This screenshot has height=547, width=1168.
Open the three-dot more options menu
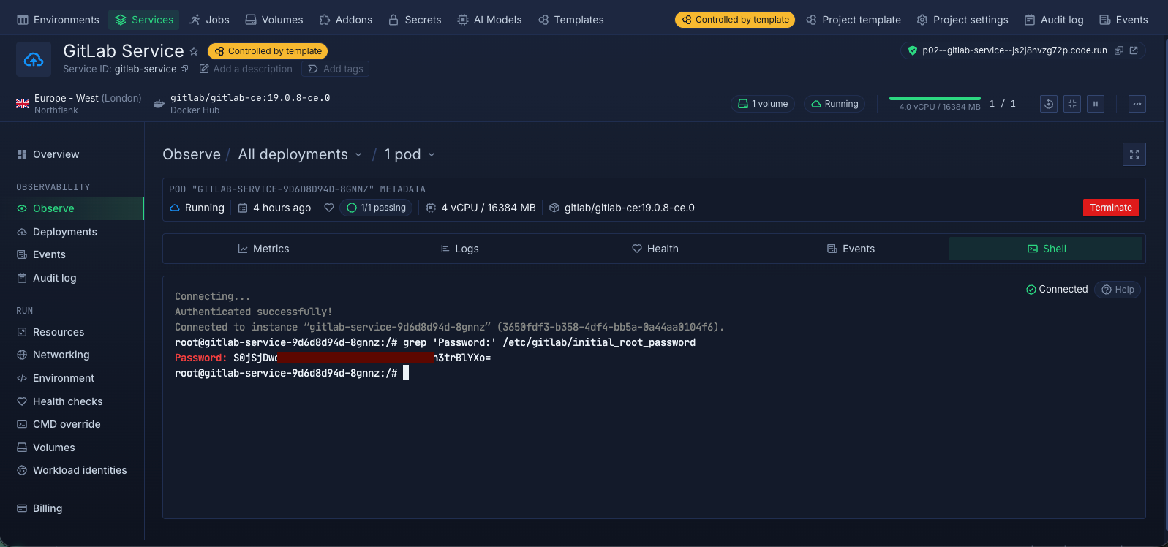pos(1137,104)
